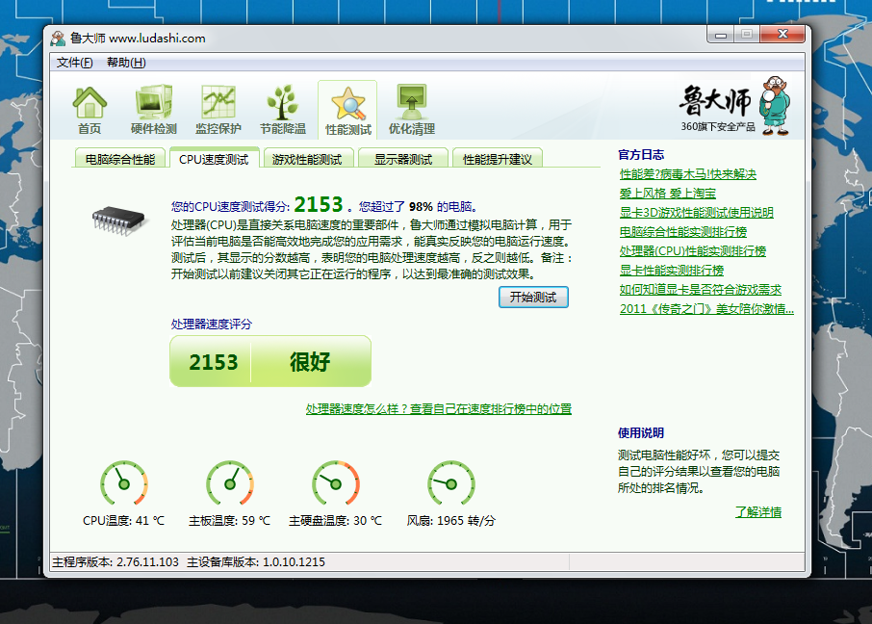Click the CPU温度: 41 ℃ reading
The width and height of the screenshot is (872, 624).
(123, 521)
